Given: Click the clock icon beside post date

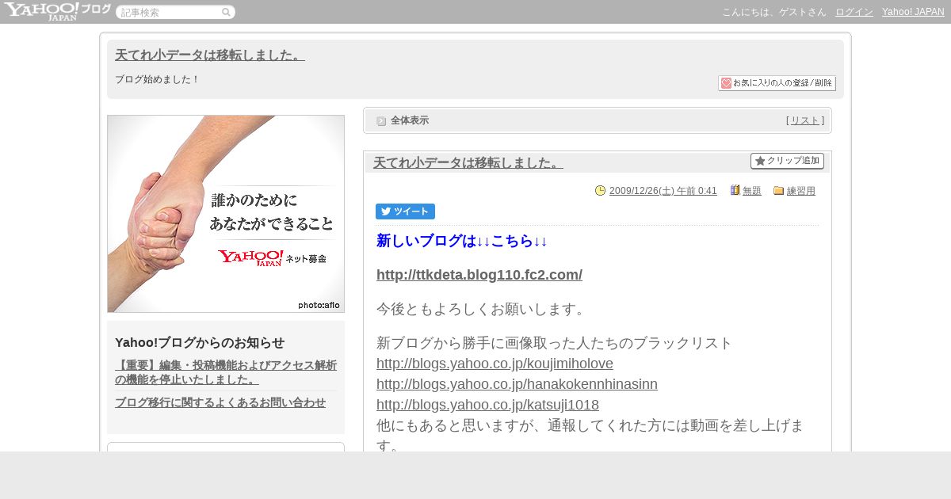Looking at the screenshot, I should (x=600, y=190).
